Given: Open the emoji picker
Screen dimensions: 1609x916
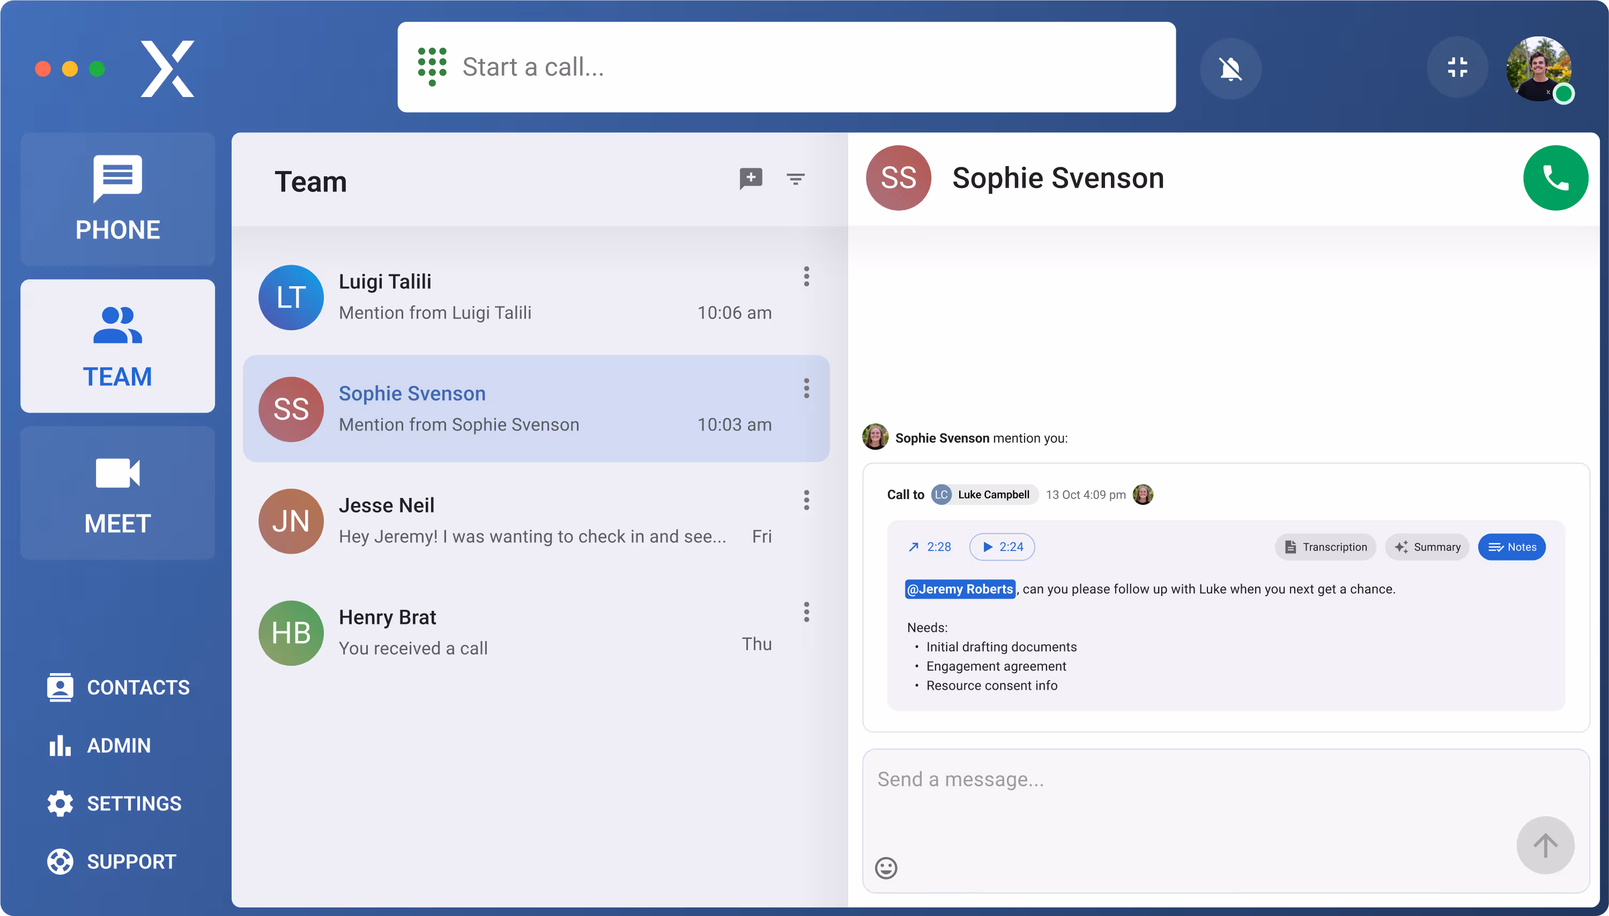Looking at the screenshot, I should pos(885,868).
